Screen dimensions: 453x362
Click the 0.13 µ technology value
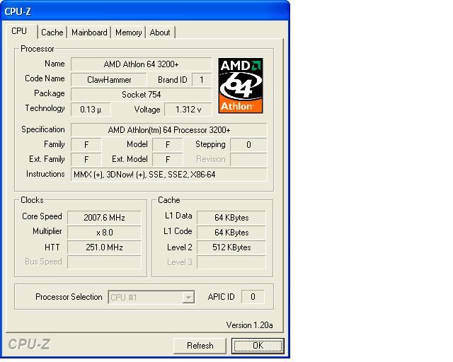coord(91,110)
